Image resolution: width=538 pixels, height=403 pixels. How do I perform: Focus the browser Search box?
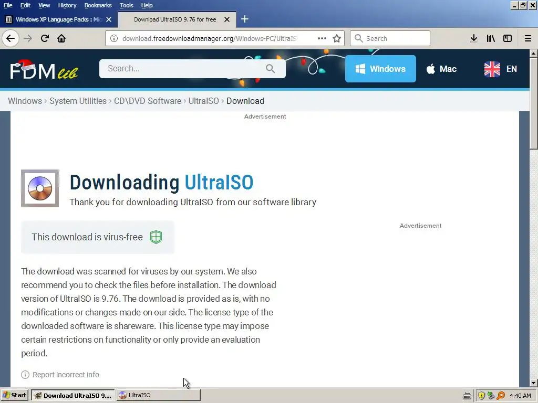pos(390,38)
